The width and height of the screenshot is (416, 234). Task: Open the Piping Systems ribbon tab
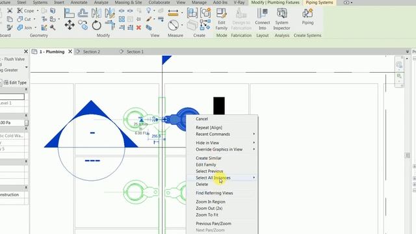[x=319, y=3]
